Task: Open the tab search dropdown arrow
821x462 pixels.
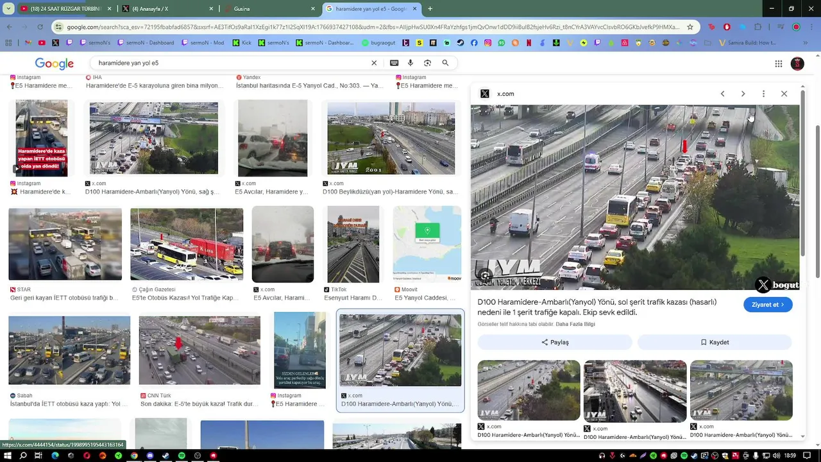Action: (8, 9)
